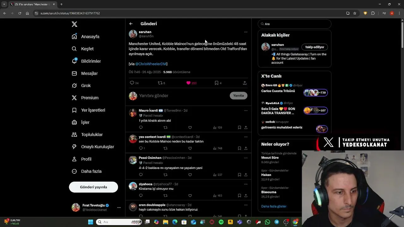The width and height of the screenshot is (404, 227).
Task: View analytics of Mauro İcardi comment
Action: 217,128
